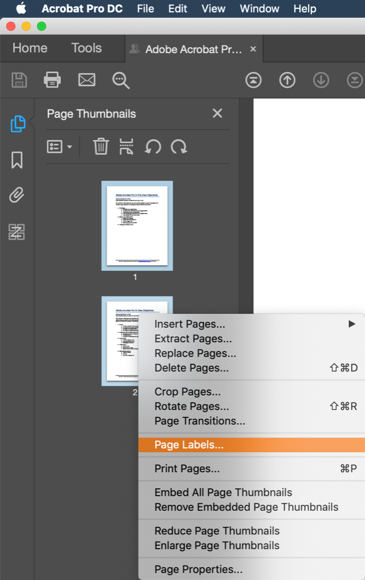Jump to last page icon
This screenshot has width=365, height=580.
coord(355,80)
